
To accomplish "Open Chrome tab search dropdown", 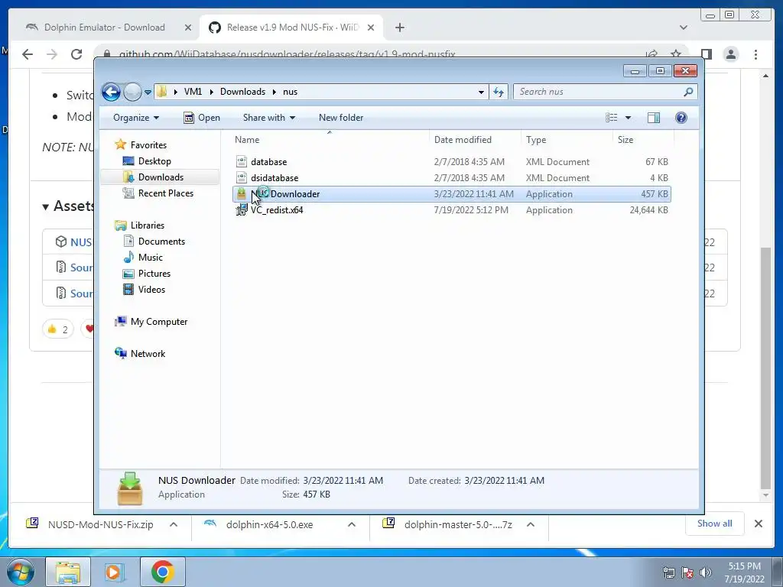I will point(684,28).
